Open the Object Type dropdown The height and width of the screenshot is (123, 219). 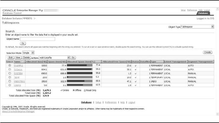click(x=197, y=27)
